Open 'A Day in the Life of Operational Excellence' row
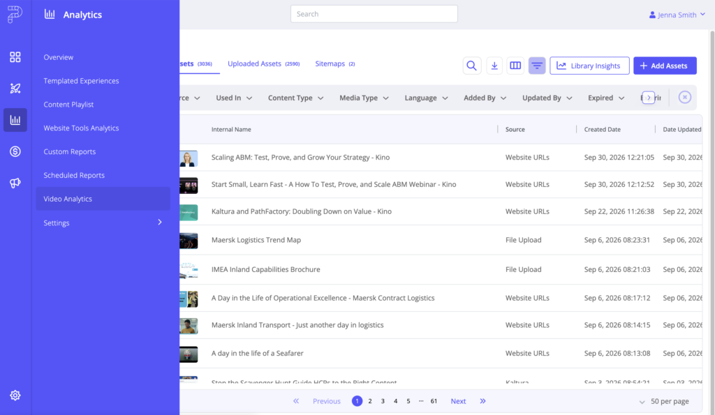 (323, 298)
